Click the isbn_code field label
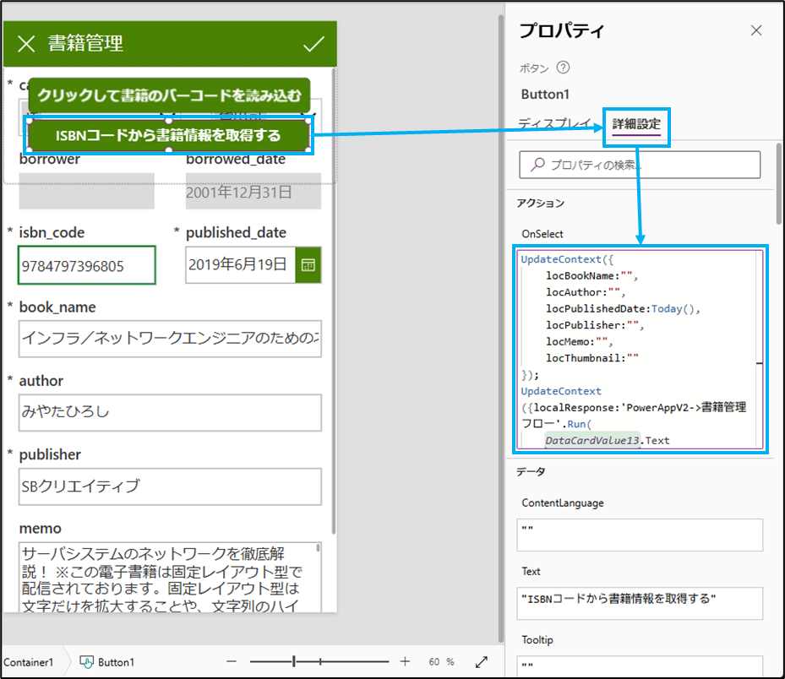This screenshot has width=785, height=679. 52,233
